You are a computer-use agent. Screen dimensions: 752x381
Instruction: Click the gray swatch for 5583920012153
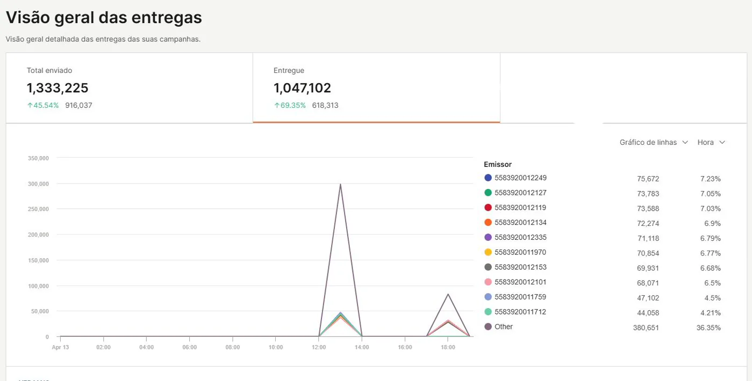(x=488, y=267)
